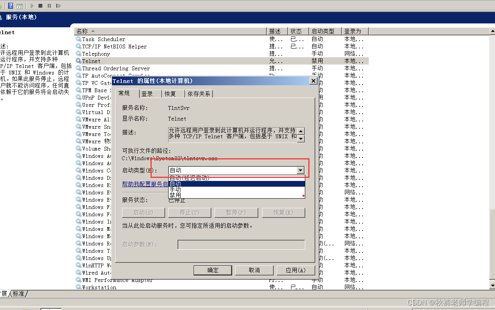
Task: Select the Virtual Disk service gear icon
Action: click(x=79, y=112)
